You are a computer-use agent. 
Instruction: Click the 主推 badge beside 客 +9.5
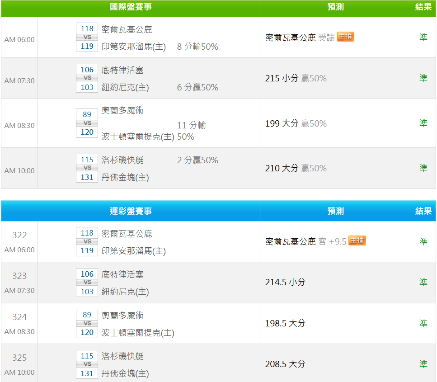click(x=357, y=241)
